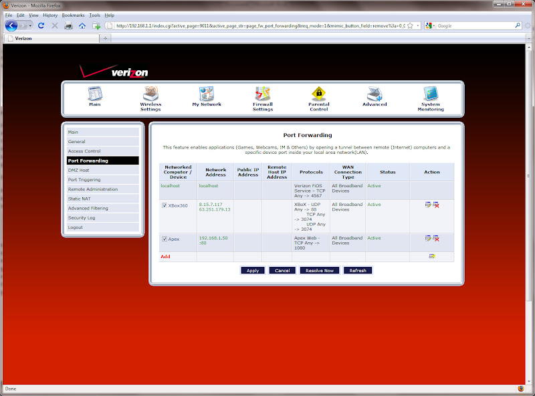
Task: Reload the page with refresh icon
Action: point(41,25)
